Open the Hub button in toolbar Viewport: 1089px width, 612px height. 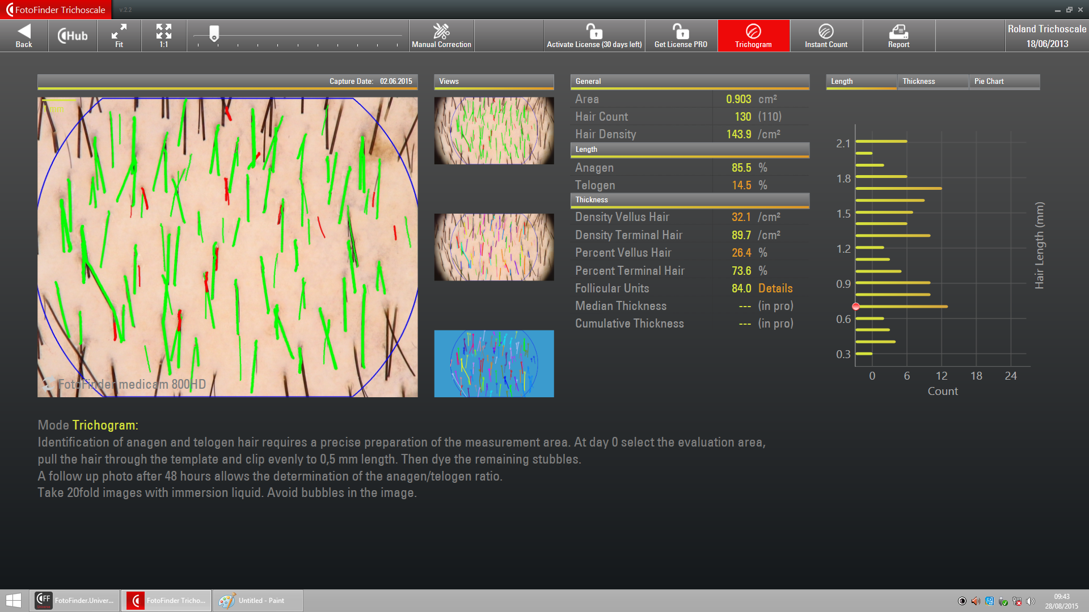tap(73, 36)
